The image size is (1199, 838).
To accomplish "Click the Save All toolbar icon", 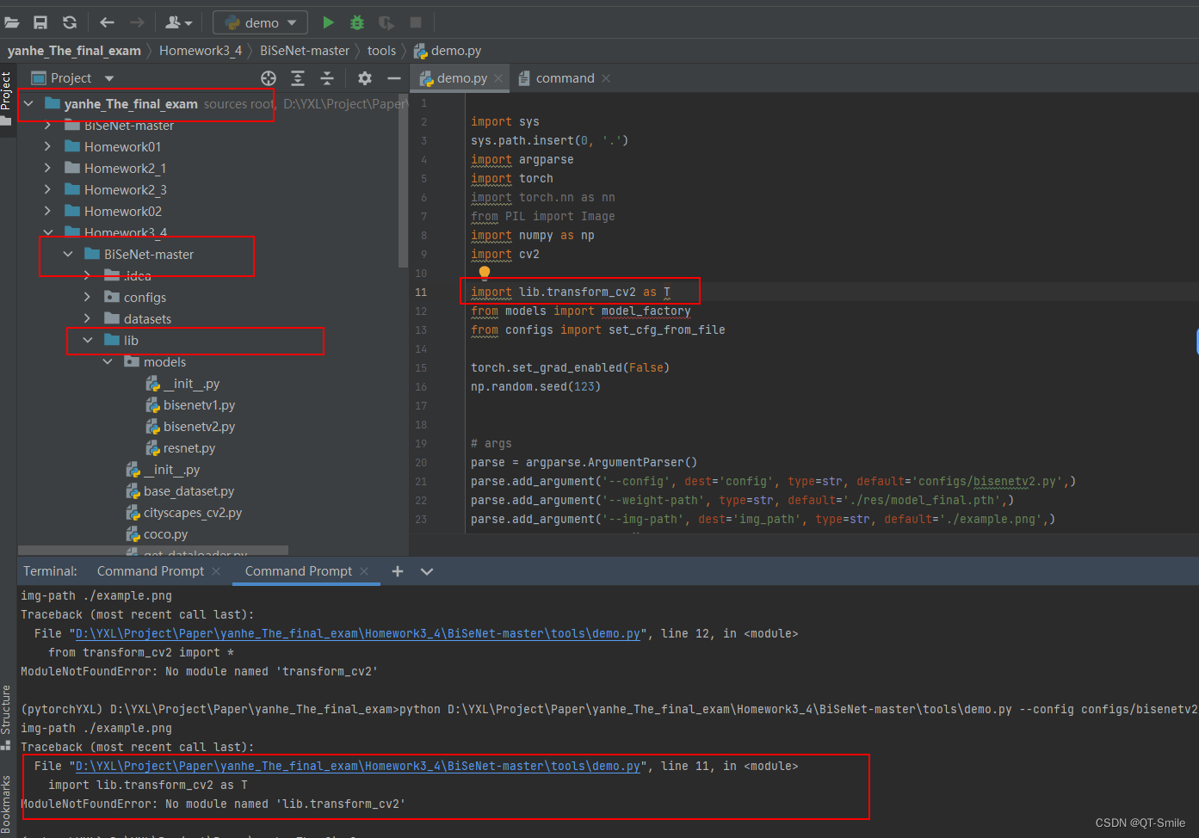I will pyautogui.click(x=40, y=22).
